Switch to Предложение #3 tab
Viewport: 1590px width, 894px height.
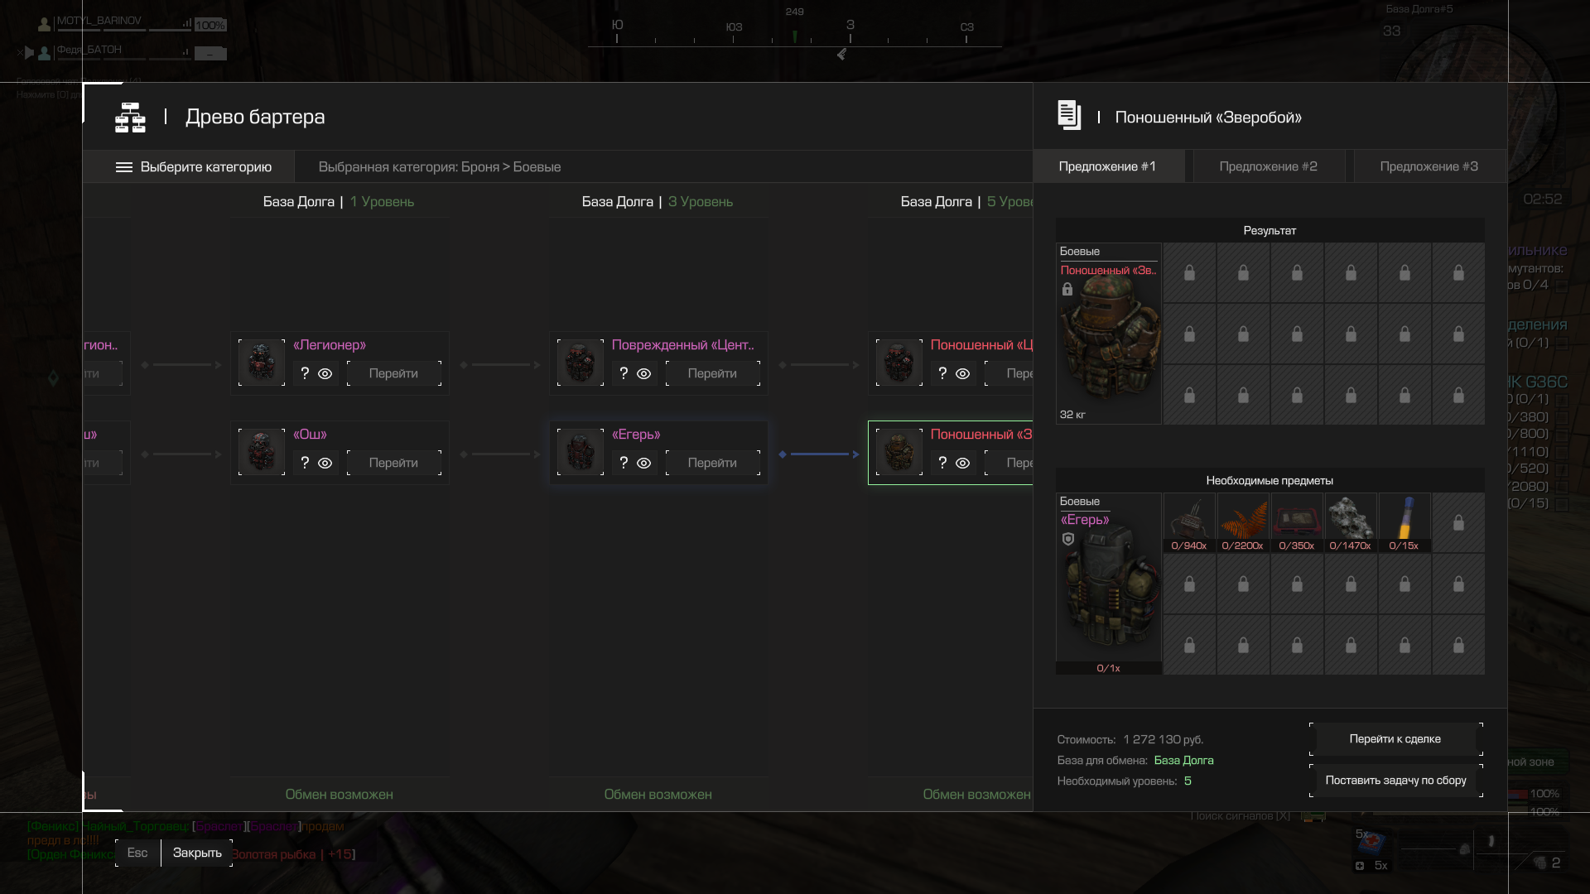1429,166
